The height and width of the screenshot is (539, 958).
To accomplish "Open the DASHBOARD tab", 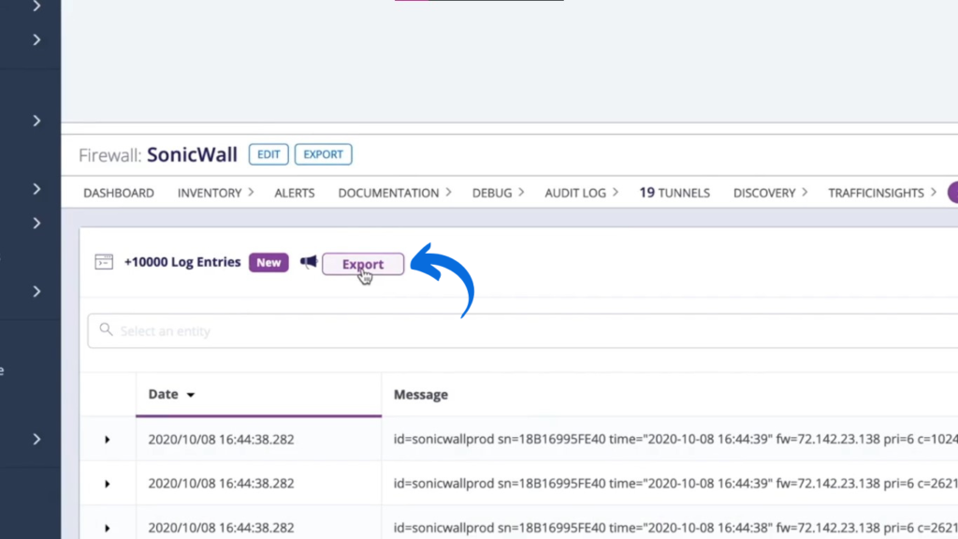I will coord(119,193).
